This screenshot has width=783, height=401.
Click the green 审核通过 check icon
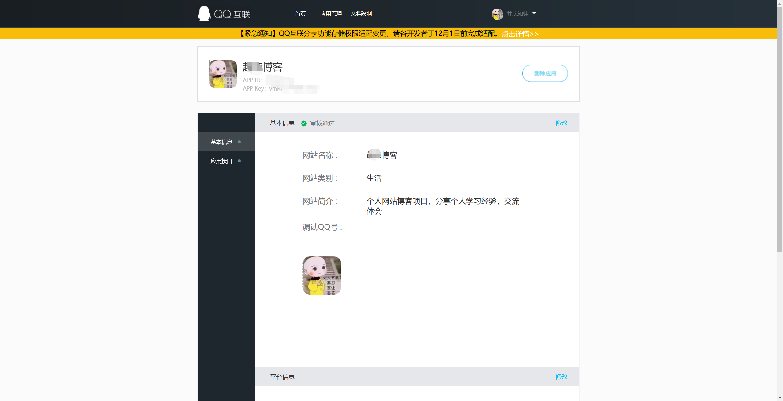click(304, 123)
